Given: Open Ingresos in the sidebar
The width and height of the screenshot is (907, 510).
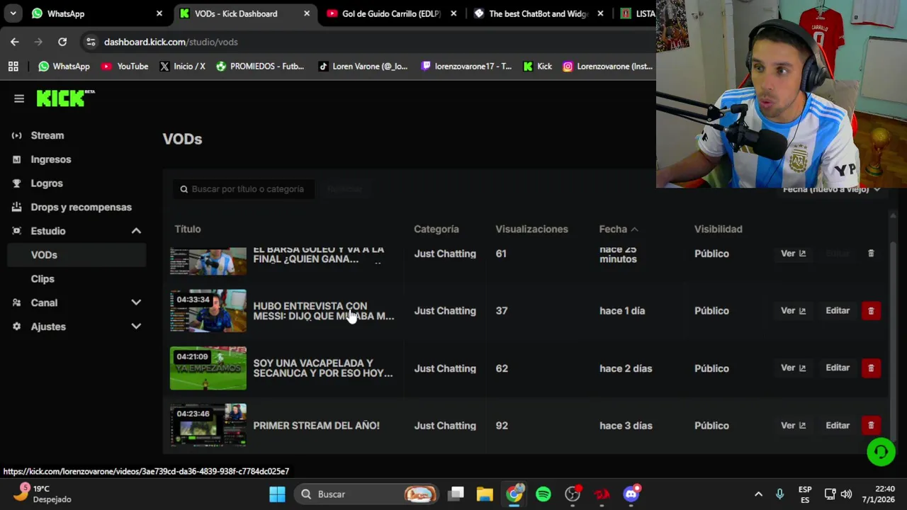Looking at the screenshot, I should click(x=51, y=159).
